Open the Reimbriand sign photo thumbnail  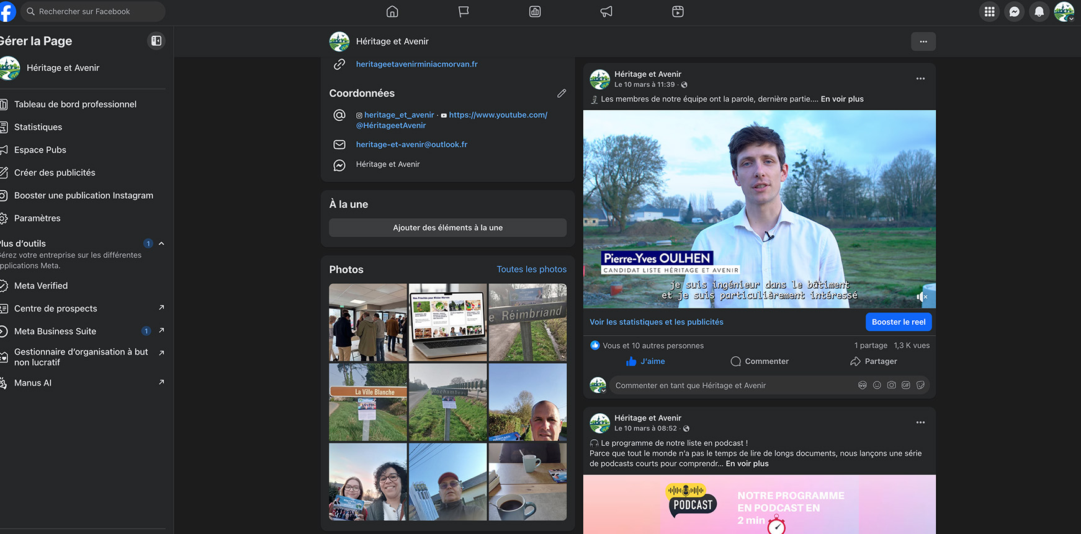point(527,322)
